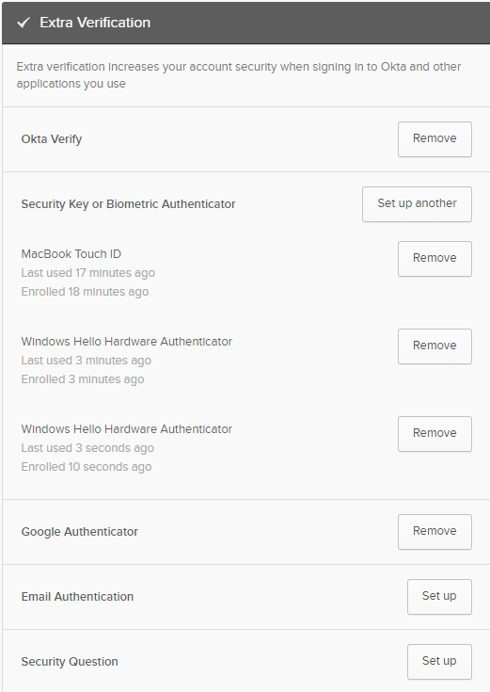Screen dimensions: 490x692
Task: Set up Email Authentication
Action: (439, 597)
